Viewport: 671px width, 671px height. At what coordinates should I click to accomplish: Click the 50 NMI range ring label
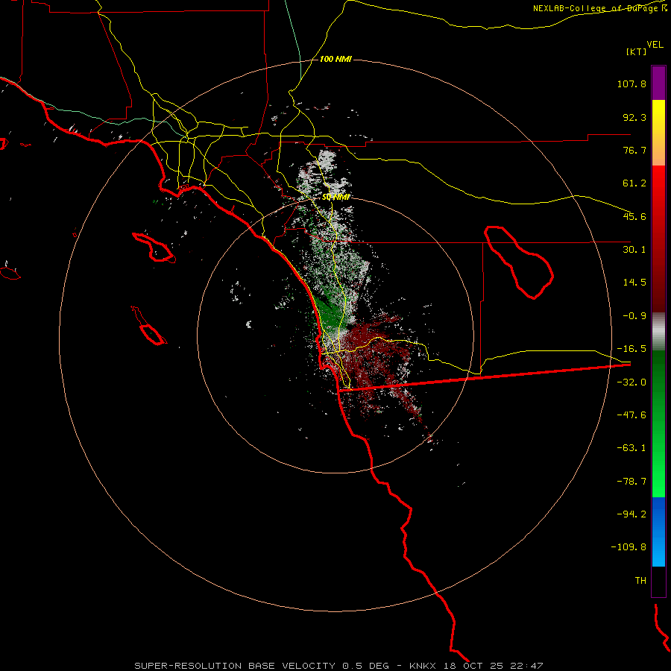(336, 197)
